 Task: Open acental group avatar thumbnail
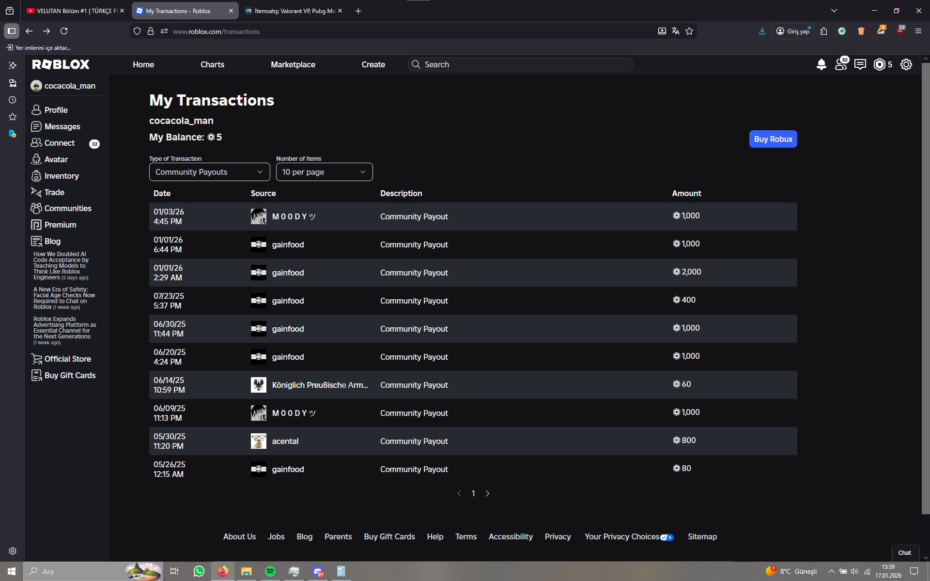259,441
